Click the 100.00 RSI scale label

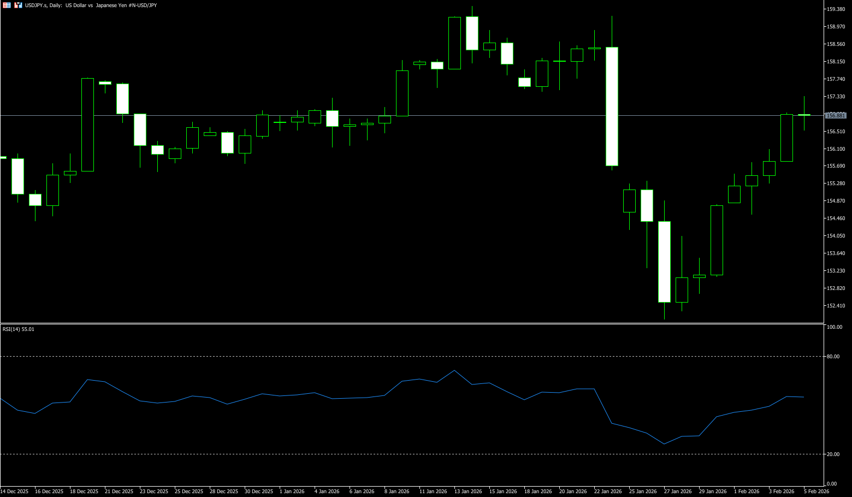[x=835, y=327]
